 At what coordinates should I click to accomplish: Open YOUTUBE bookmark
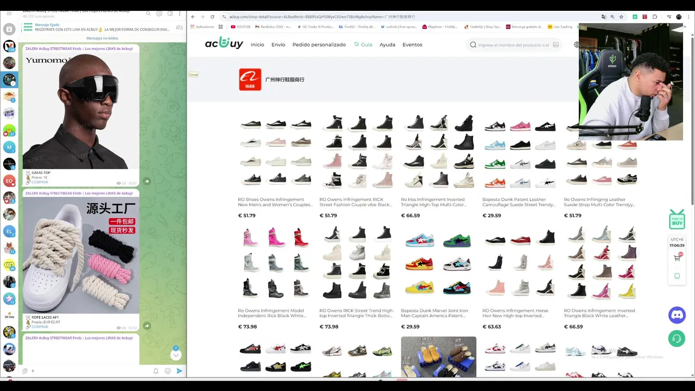(241, 27)
